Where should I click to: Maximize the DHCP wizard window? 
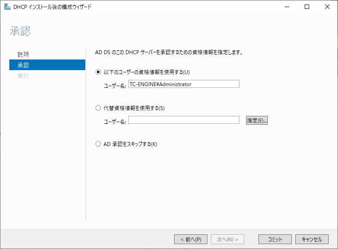(307, 7)
